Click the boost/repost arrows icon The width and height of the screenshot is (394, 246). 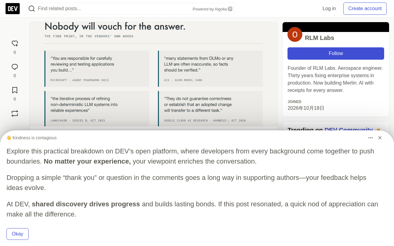click(x=15, y=113)
